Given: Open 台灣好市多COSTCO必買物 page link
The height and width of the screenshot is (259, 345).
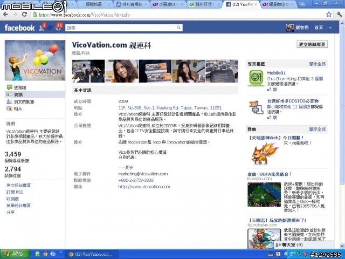Looking at the screenshot, I should coord(293,101).
